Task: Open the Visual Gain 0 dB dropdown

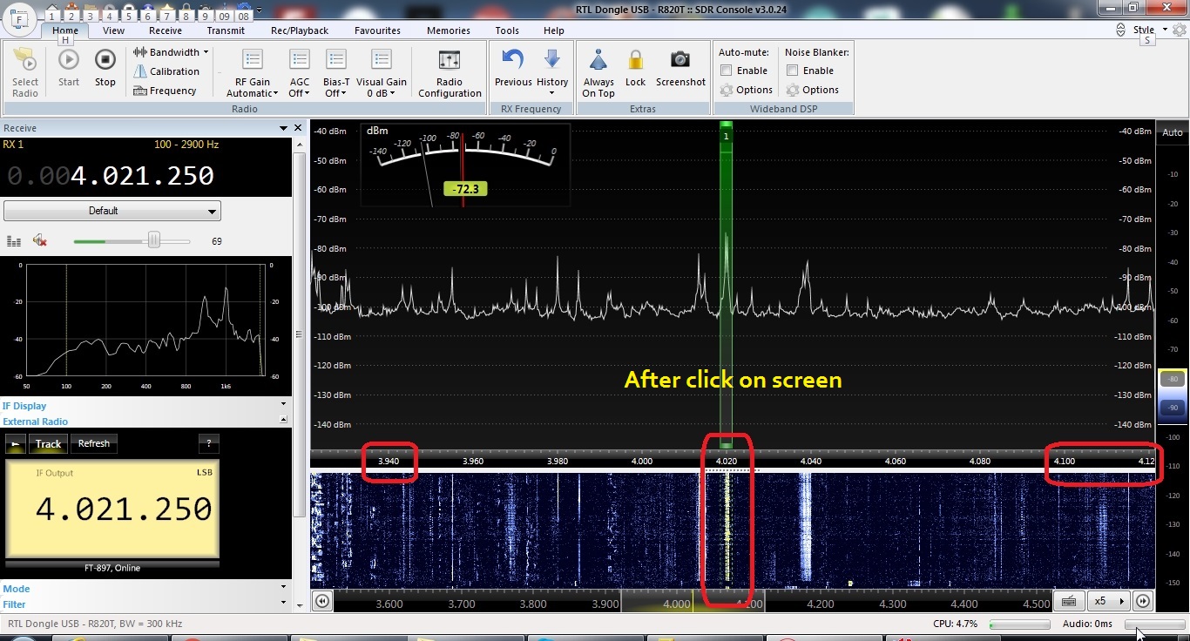Action: [x=381, y=87]
